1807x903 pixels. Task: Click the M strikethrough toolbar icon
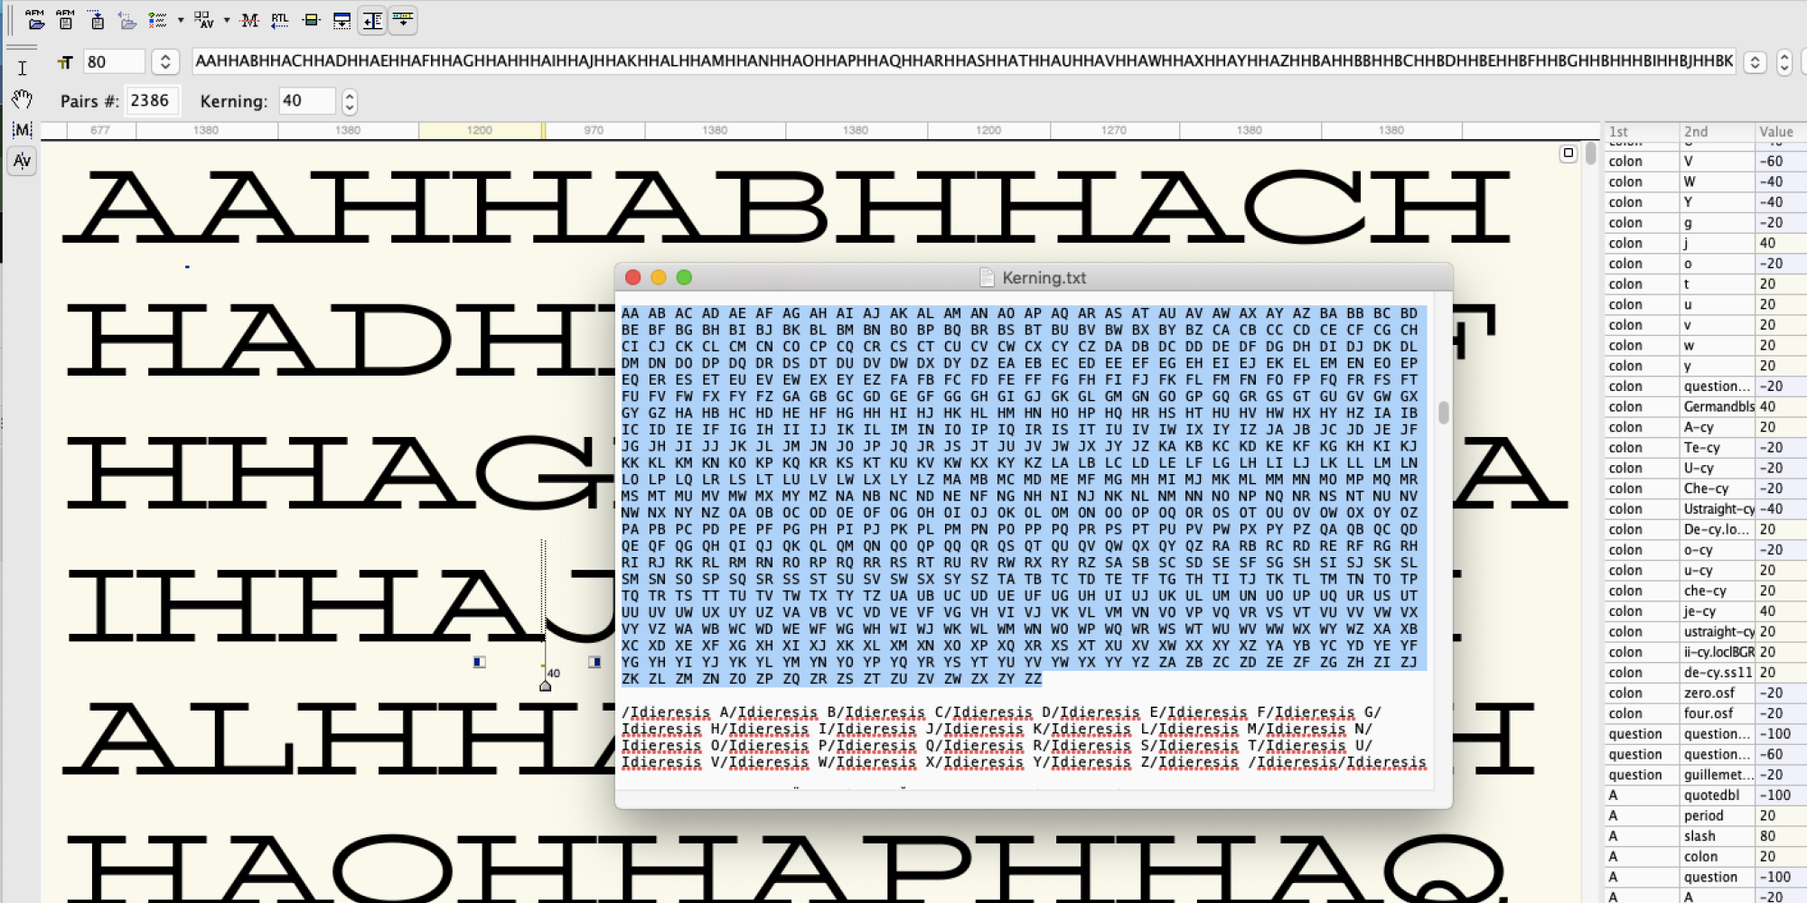(250, 20)
